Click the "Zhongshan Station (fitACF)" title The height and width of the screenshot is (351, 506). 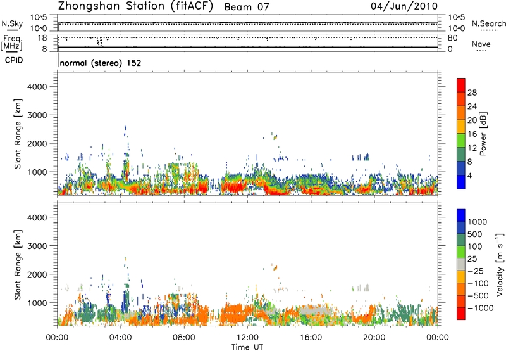pos(135,6)
